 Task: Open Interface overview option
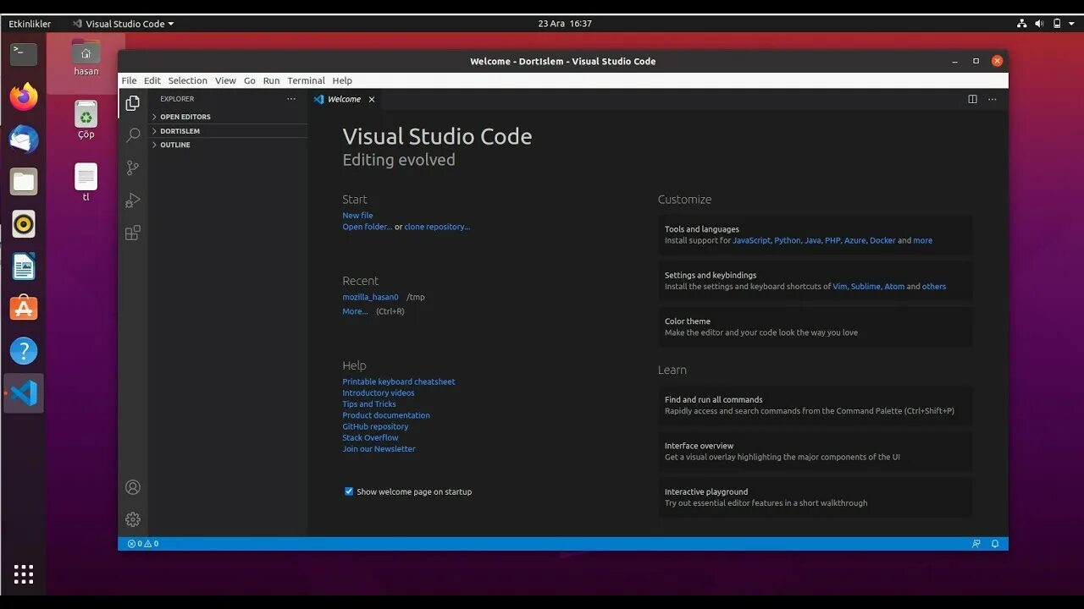(x=816, y=451)
